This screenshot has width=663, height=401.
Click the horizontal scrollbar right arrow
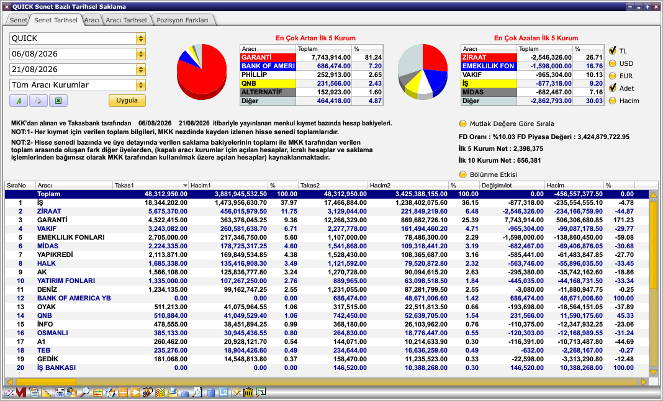[644, 382]
